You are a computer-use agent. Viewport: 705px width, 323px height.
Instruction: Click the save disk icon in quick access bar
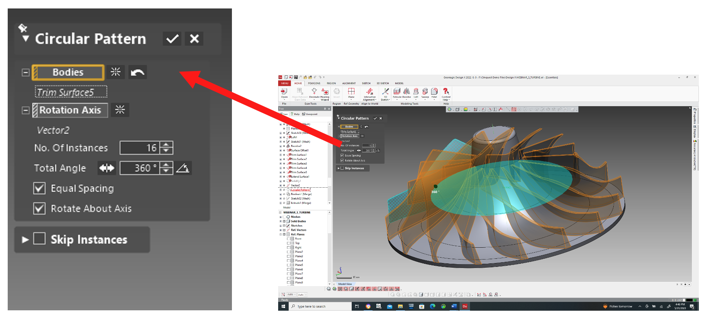(295, 77)
